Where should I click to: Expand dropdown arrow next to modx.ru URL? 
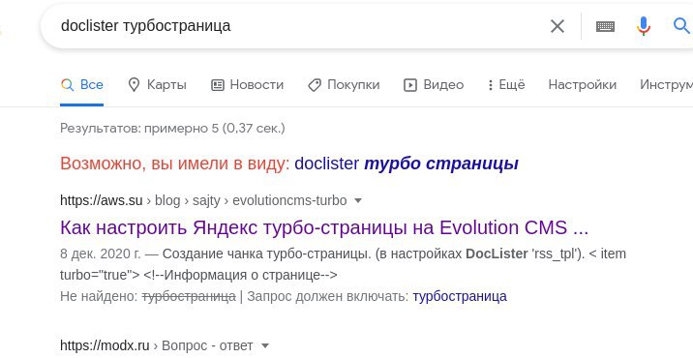point(265,345)
